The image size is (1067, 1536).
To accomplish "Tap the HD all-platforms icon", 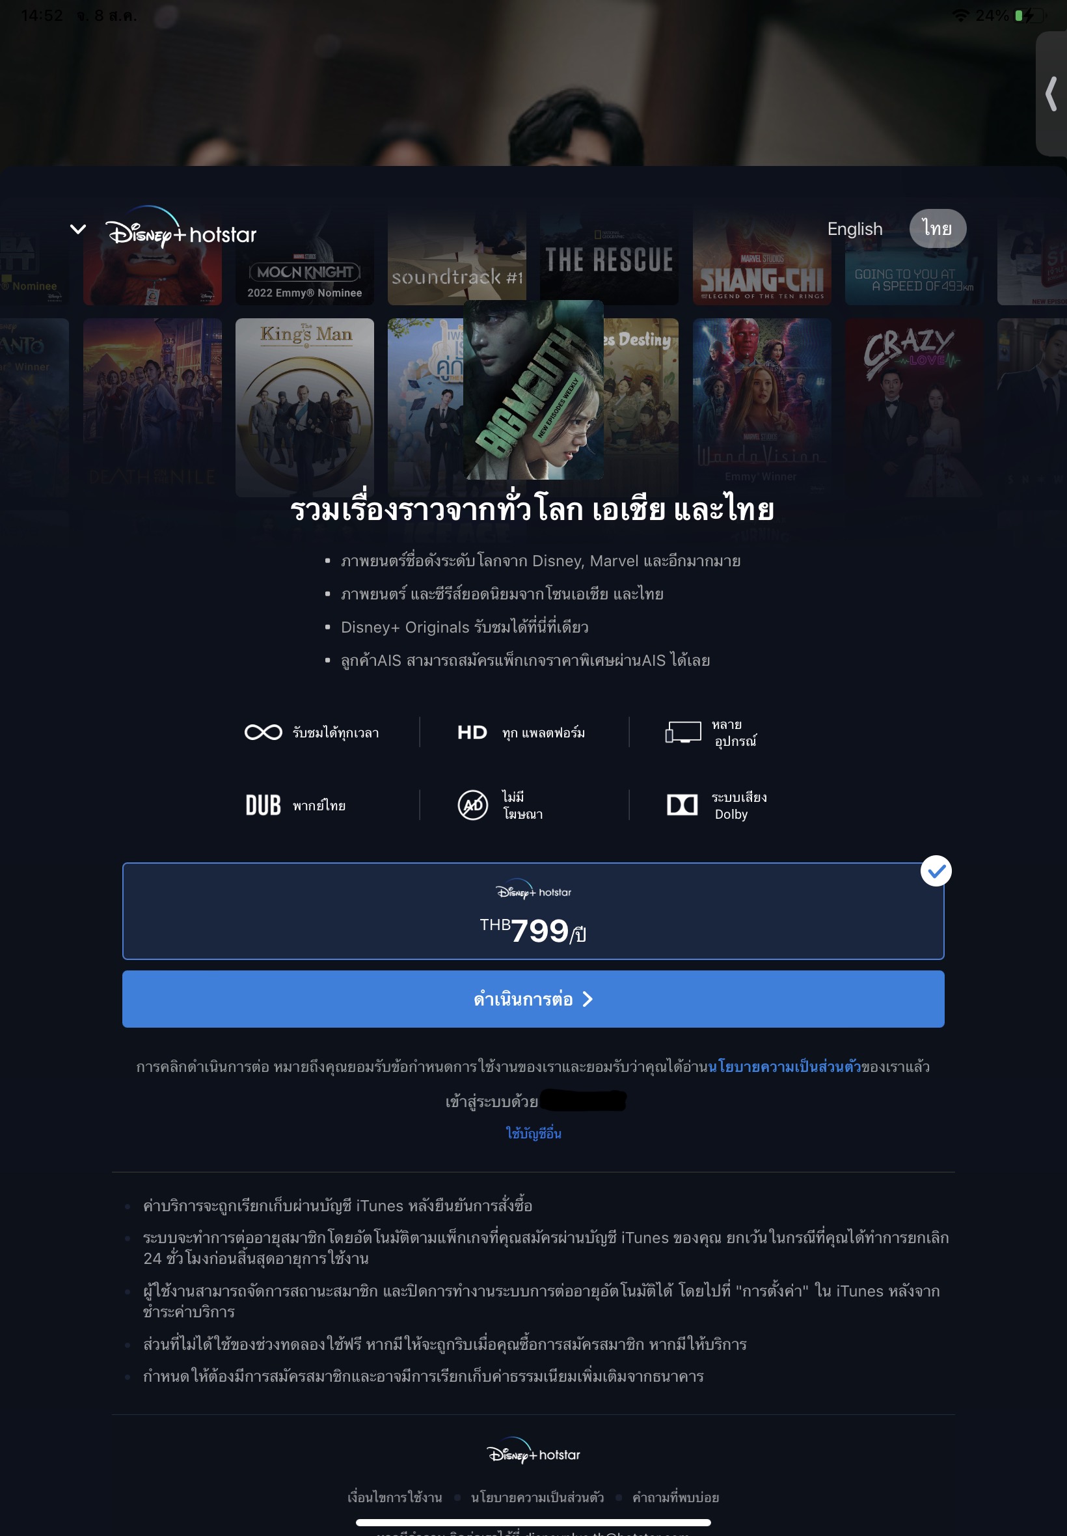I will coord(472,732).
